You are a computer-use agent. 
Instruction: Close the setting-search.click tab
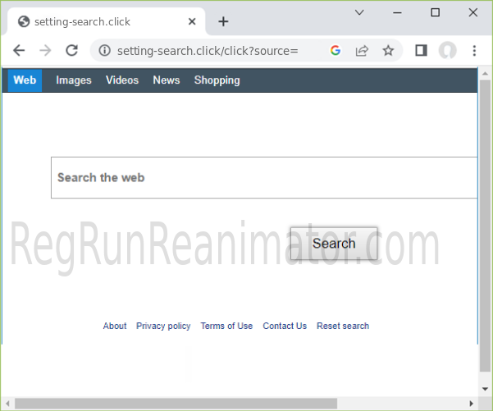click(x=191, y=21)
